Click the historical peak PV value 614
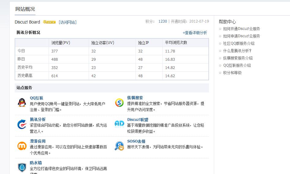 (54, 76)
